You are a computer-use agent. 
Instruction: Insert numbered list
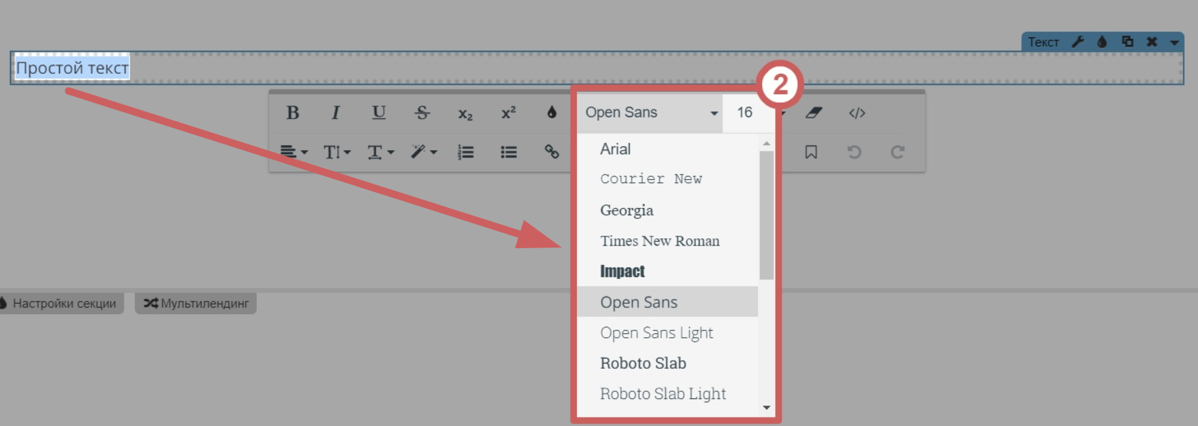466,152
